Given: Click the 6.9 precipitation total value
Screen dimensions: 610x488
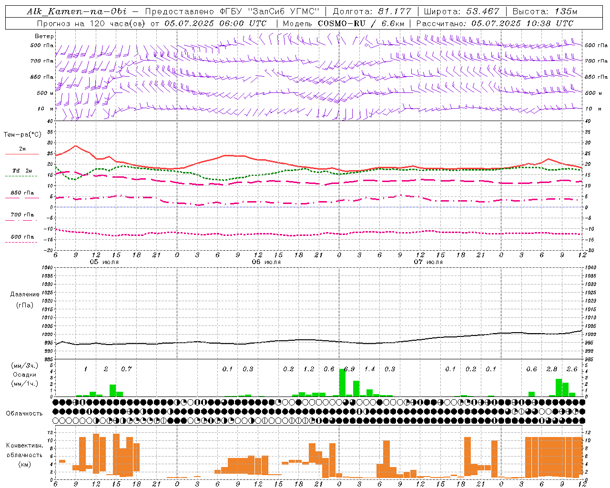Looking at the screenshot, I should [349, 369].
